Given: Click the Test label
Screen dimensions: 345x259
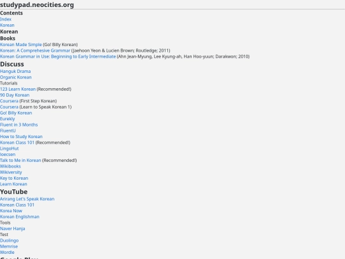Looking at the screenshot, I should 4,235.
